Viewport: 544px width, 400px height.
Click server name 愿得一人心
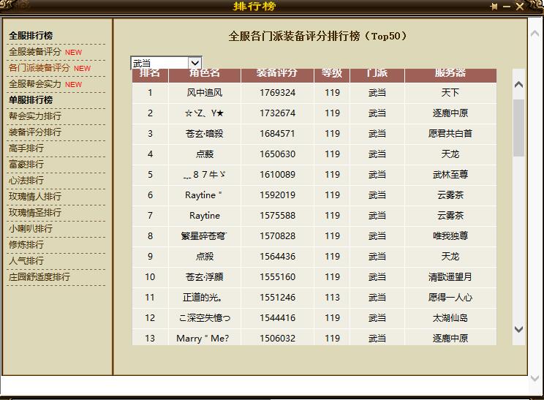point(450,298)
